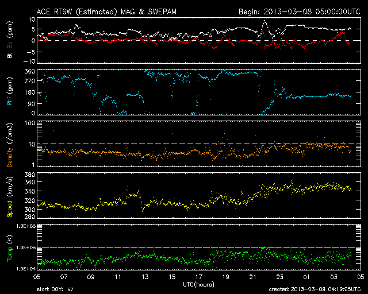This screenshot has width=368, height=294.
Task: Click the '21' hour tick label
Action: tap(253, 277)
